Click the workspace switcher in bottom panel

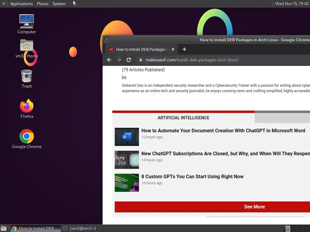[297, 228]
